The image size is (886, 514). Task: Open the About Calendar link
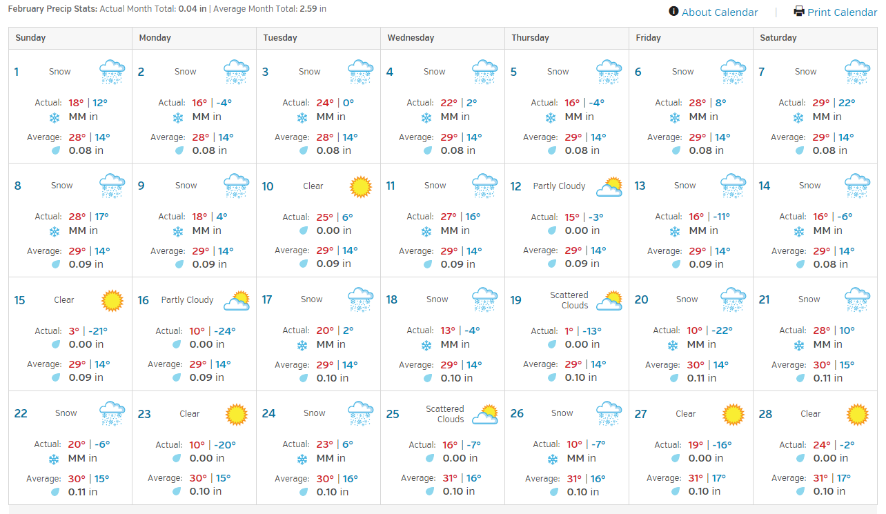point(720,12)
